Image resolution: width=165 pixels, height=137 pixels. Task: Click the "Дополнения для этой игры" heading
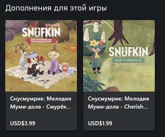[56, 8]
